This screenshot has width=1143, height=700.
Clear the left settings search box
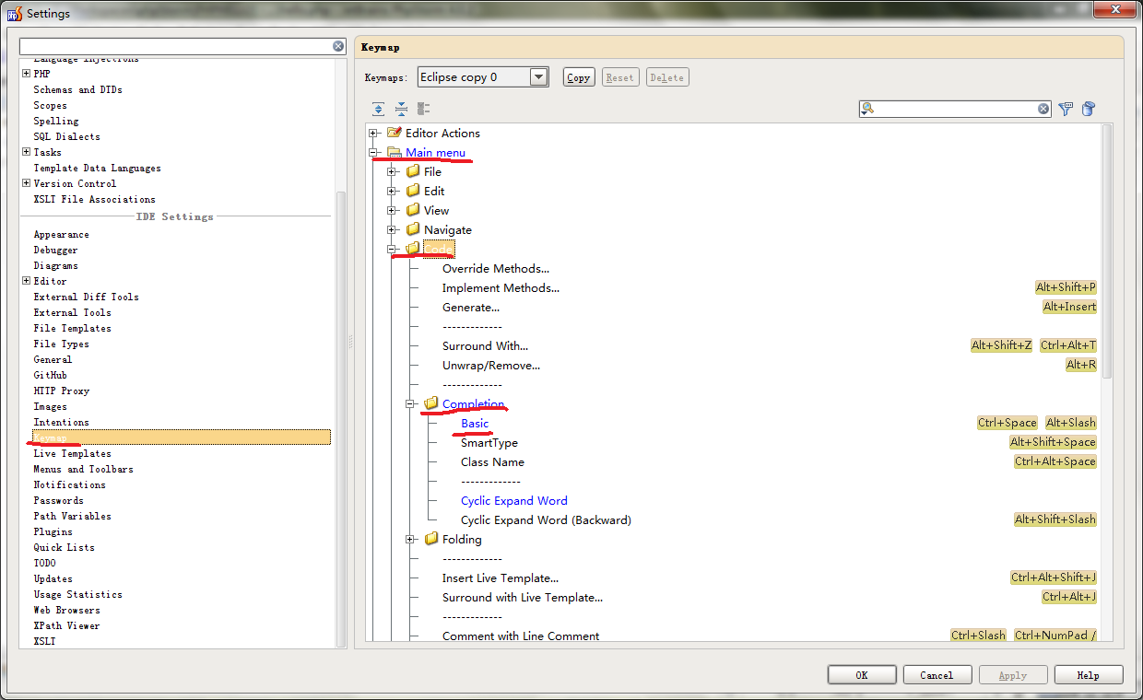[x=338, y=47]
